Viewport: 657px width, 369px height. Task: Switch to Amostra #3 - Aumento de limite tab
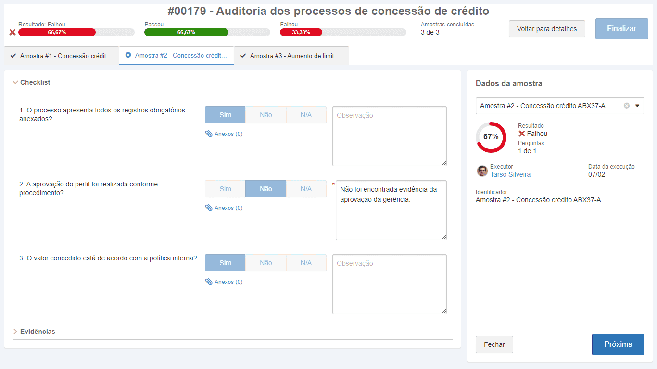tap(291, 56)
